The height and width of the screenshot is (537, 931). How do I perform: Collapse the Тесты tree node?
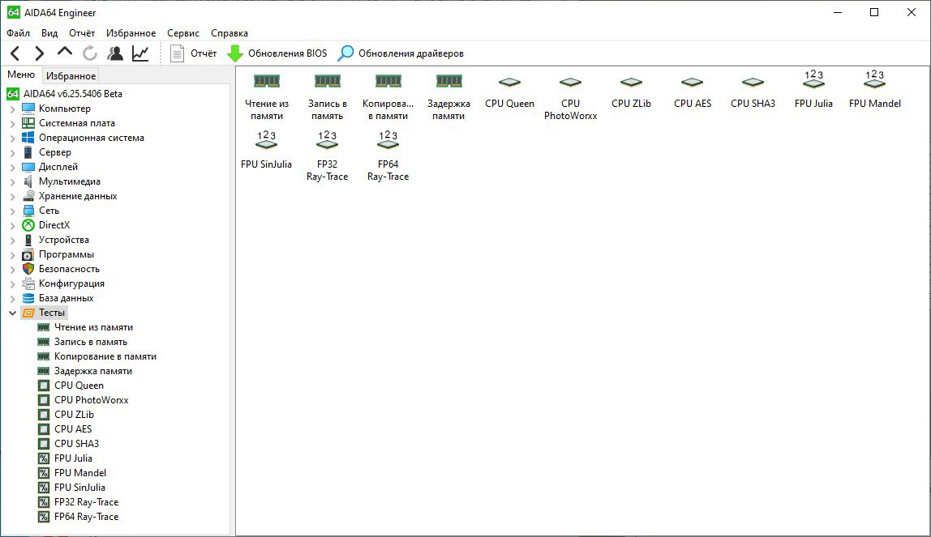(x=12, y=313)
